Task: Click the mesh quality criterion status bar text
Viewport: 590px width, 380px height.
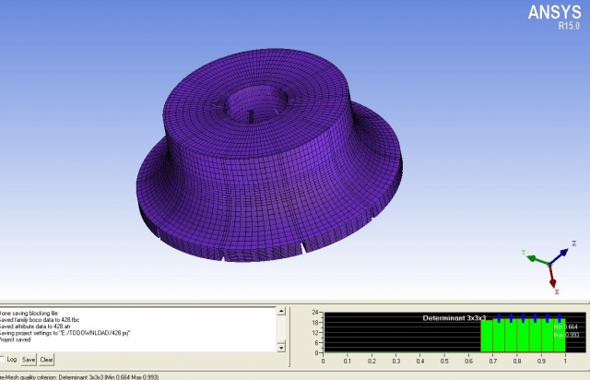Action: (92, 376)
